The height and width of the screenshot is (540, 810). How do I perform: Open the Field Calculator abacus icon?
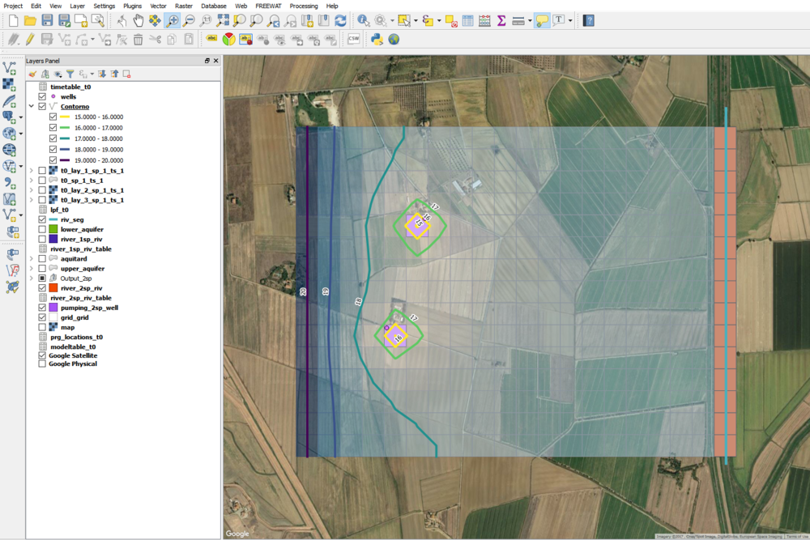click(484, 20)
